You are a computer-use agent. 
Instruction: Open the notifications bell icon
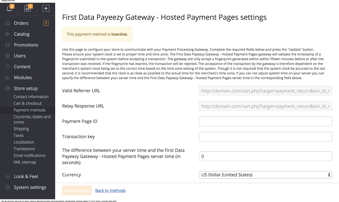coord(9,9)
